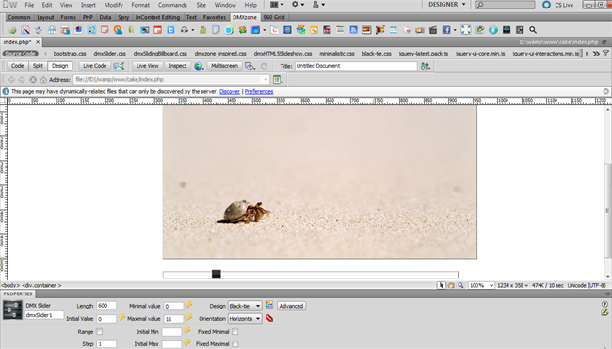Click the Advanced button in Properties

coord(291,306)
